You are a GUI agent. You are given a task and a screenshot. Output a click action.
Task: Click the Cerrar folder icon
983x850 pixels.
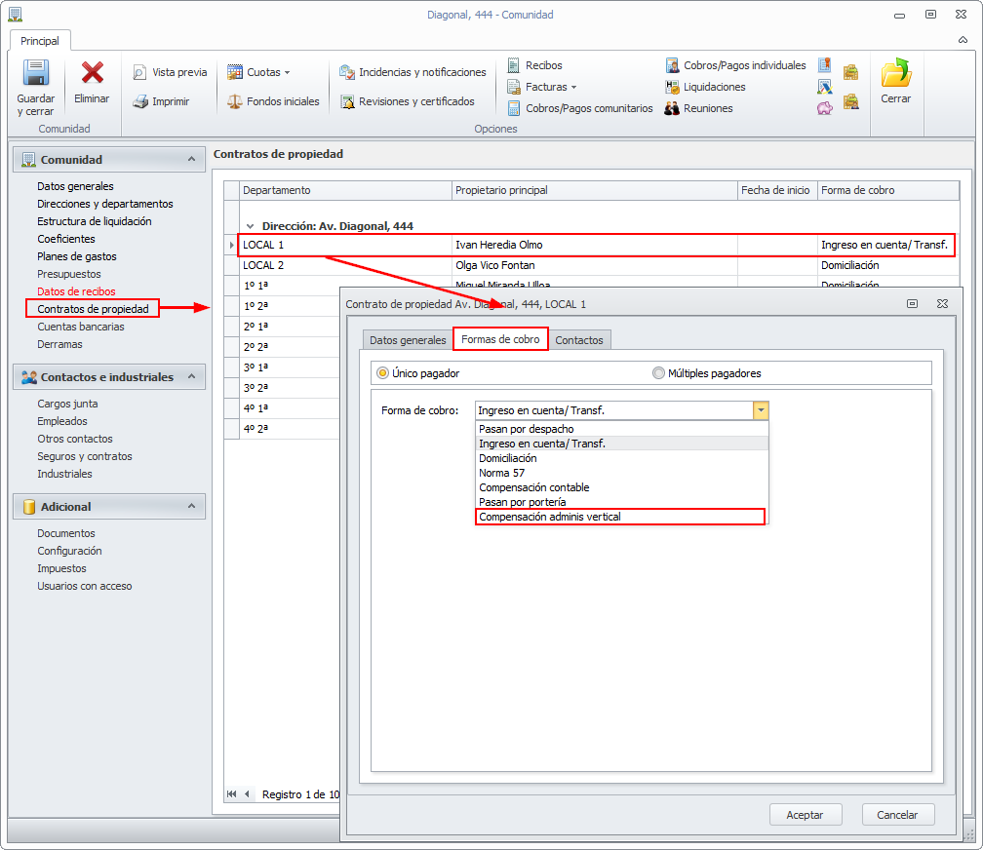(896, 73)
